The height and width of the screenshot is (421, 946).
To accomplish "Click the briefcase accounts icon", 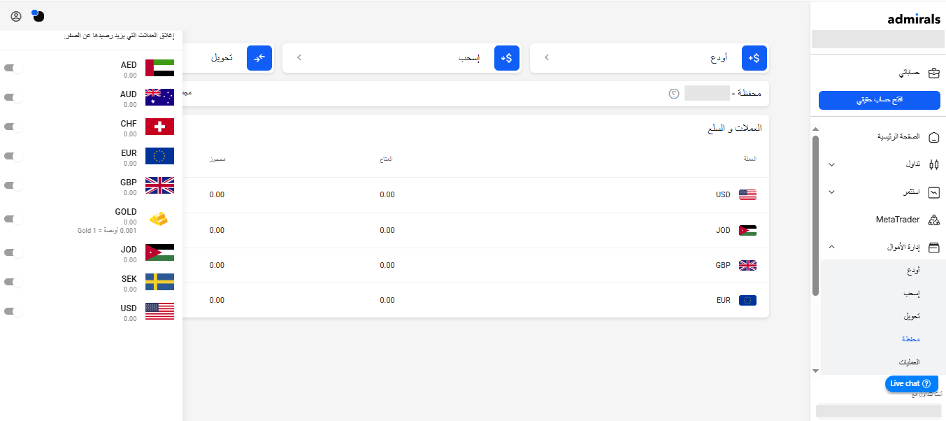I will 933,73.
